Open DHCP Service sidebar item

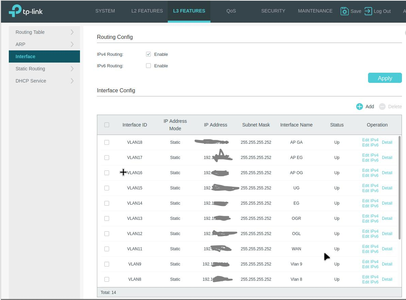(44, 81)
